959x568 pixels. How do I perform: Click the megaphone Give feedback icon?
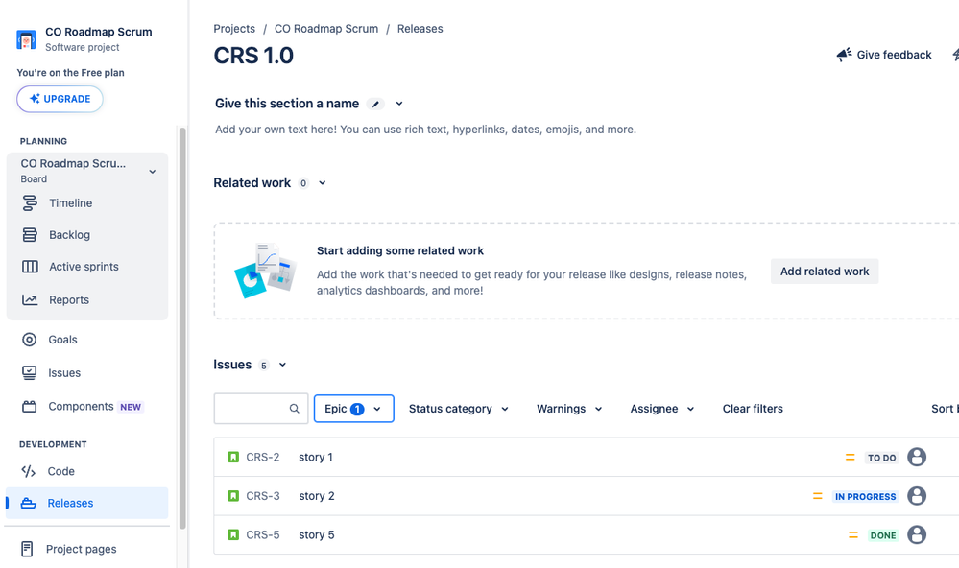[x=844, y=55]
